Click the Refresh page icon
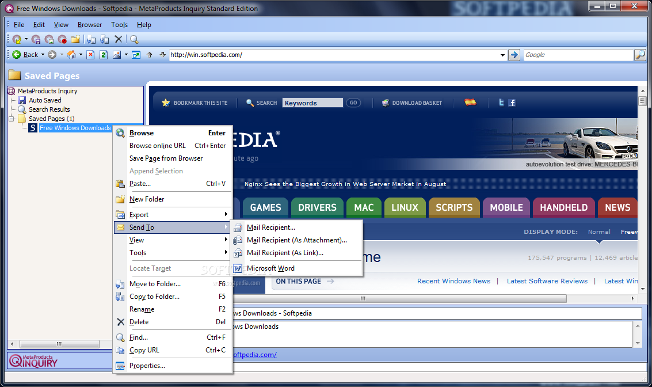This screenshot has width=652, height=387. point(104,55)
